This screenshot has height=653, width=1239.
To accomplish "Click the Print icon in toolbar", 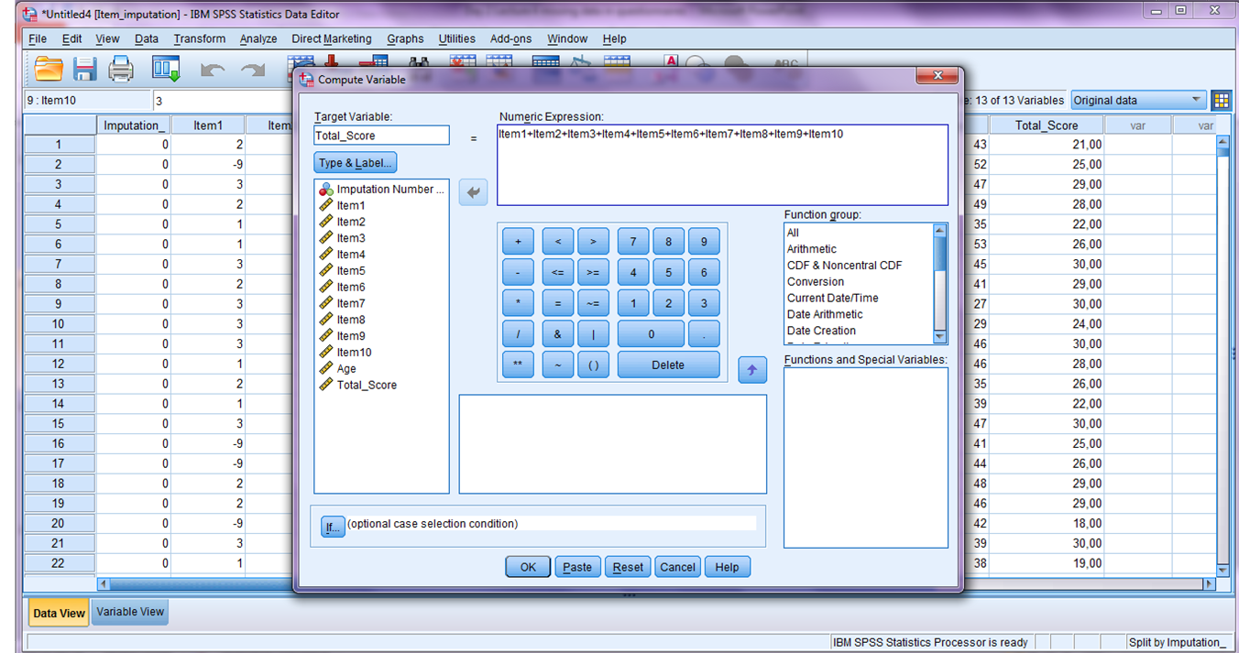I will click(121, 69).
